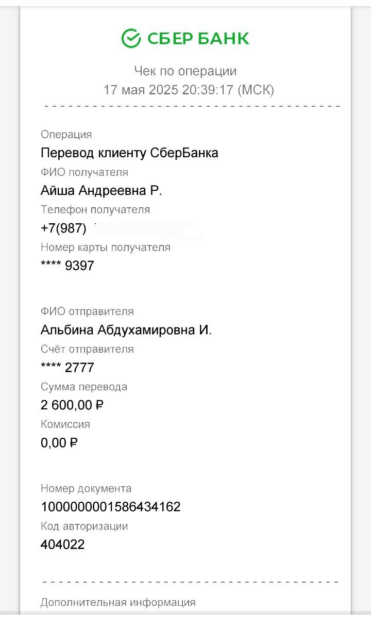Screen dimensions: 371x627
Task: Click the 'Операция' label
Action: click(x=66, y=134)
